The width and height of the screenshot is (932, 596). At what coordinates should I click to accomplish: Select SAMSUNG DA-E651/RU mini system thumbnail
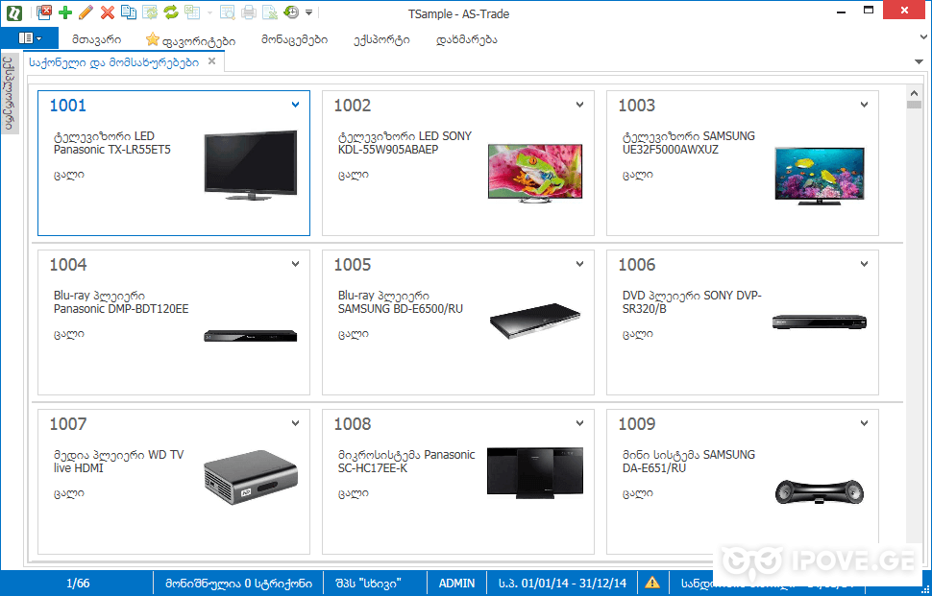[820, 494]
